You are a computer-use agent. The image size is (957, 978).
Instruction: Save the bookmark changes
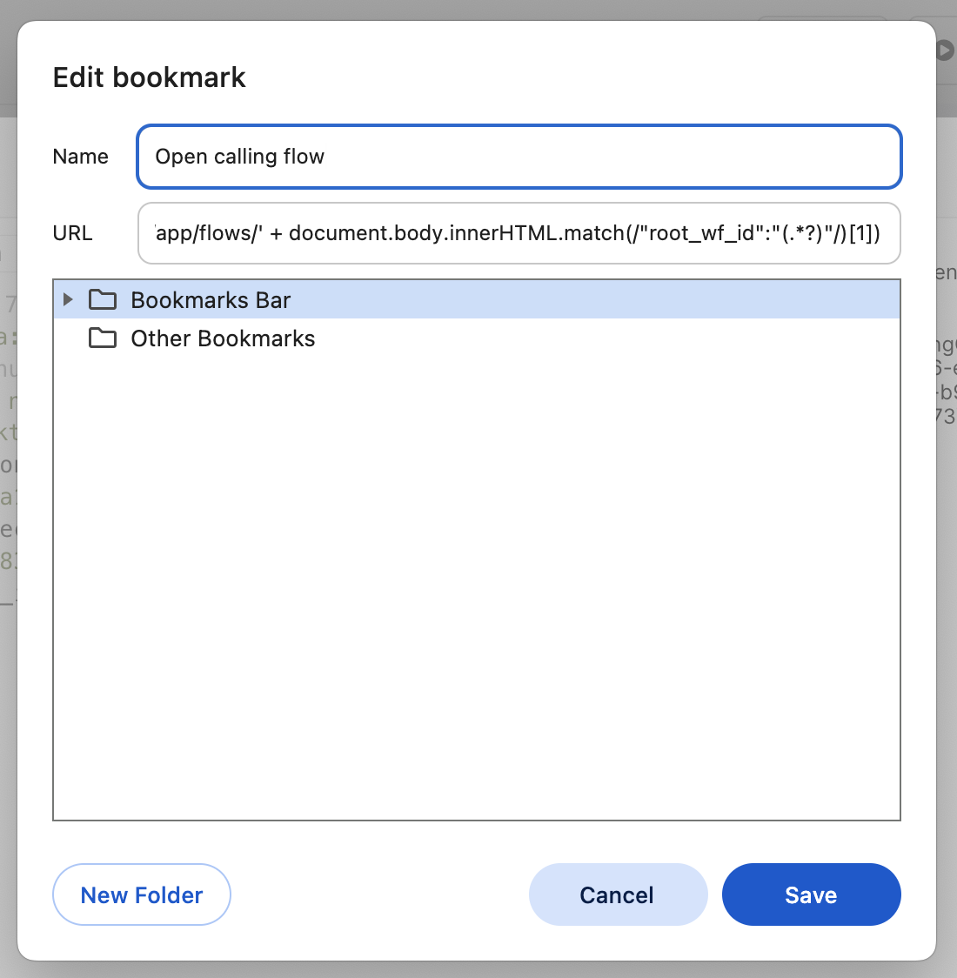(x=811, y=894)
